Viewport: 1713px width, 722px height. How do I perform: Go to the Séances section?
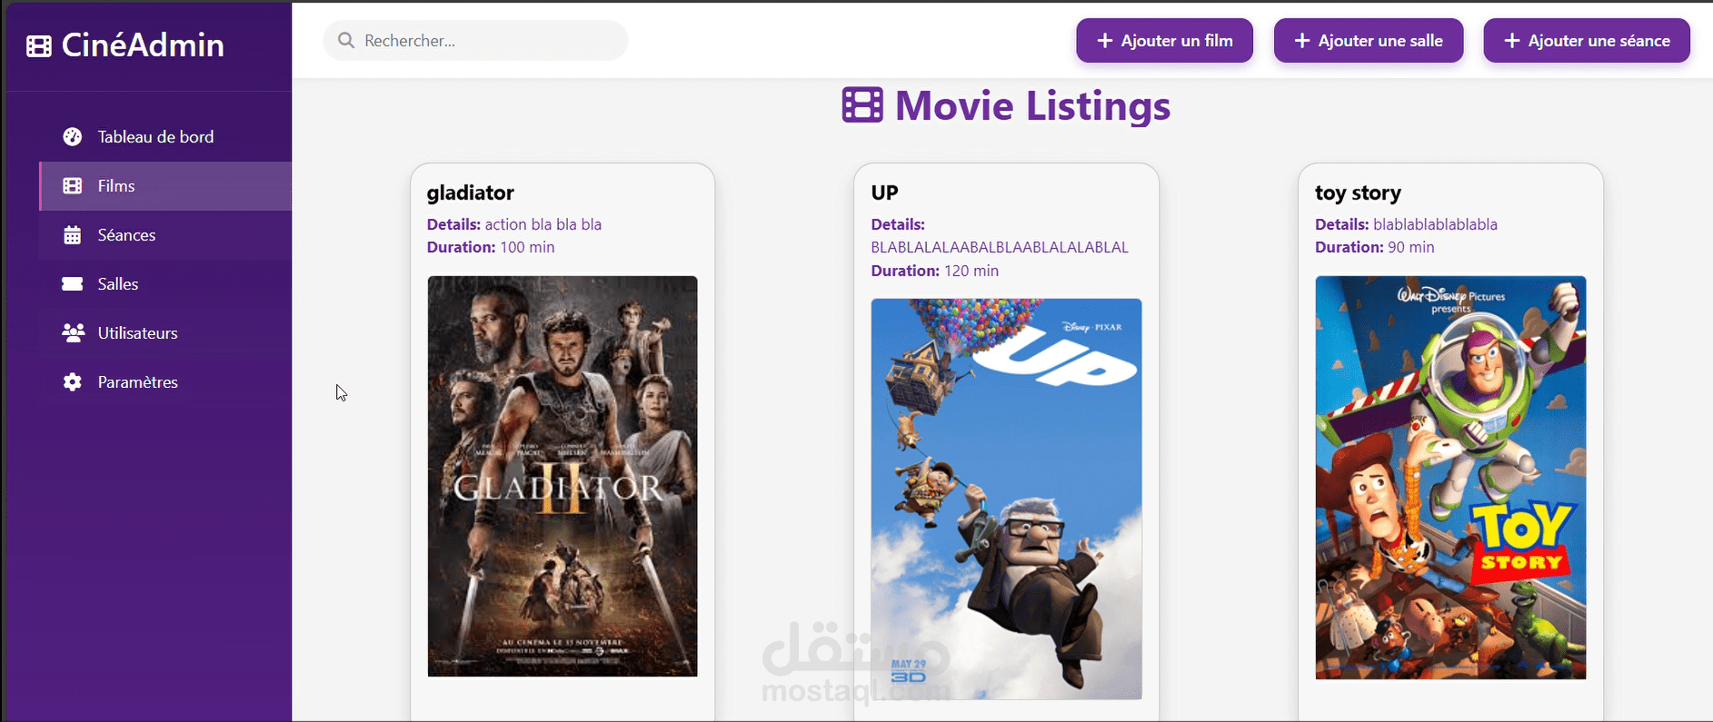(165, 235)
